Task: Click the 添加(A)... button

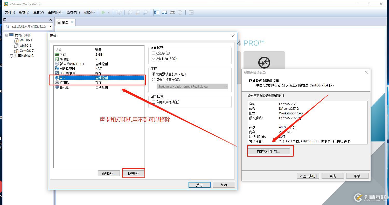Action: coord(108,173)
